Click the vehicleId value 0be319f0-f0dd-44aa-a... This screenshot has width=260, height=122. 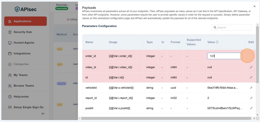pos(222,88)
